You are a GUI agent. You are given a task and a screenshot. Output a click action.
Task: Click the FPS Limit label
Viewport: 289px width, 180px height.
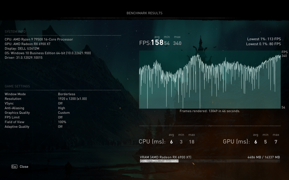[x=12, y=117]
